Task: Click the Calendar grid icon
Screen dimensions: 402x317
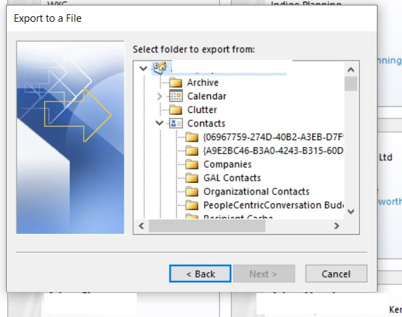Action: (176, 96)
